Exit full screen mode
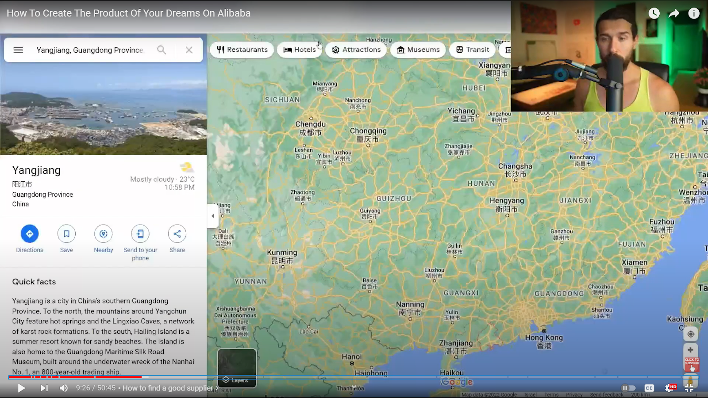 [689, 388]
